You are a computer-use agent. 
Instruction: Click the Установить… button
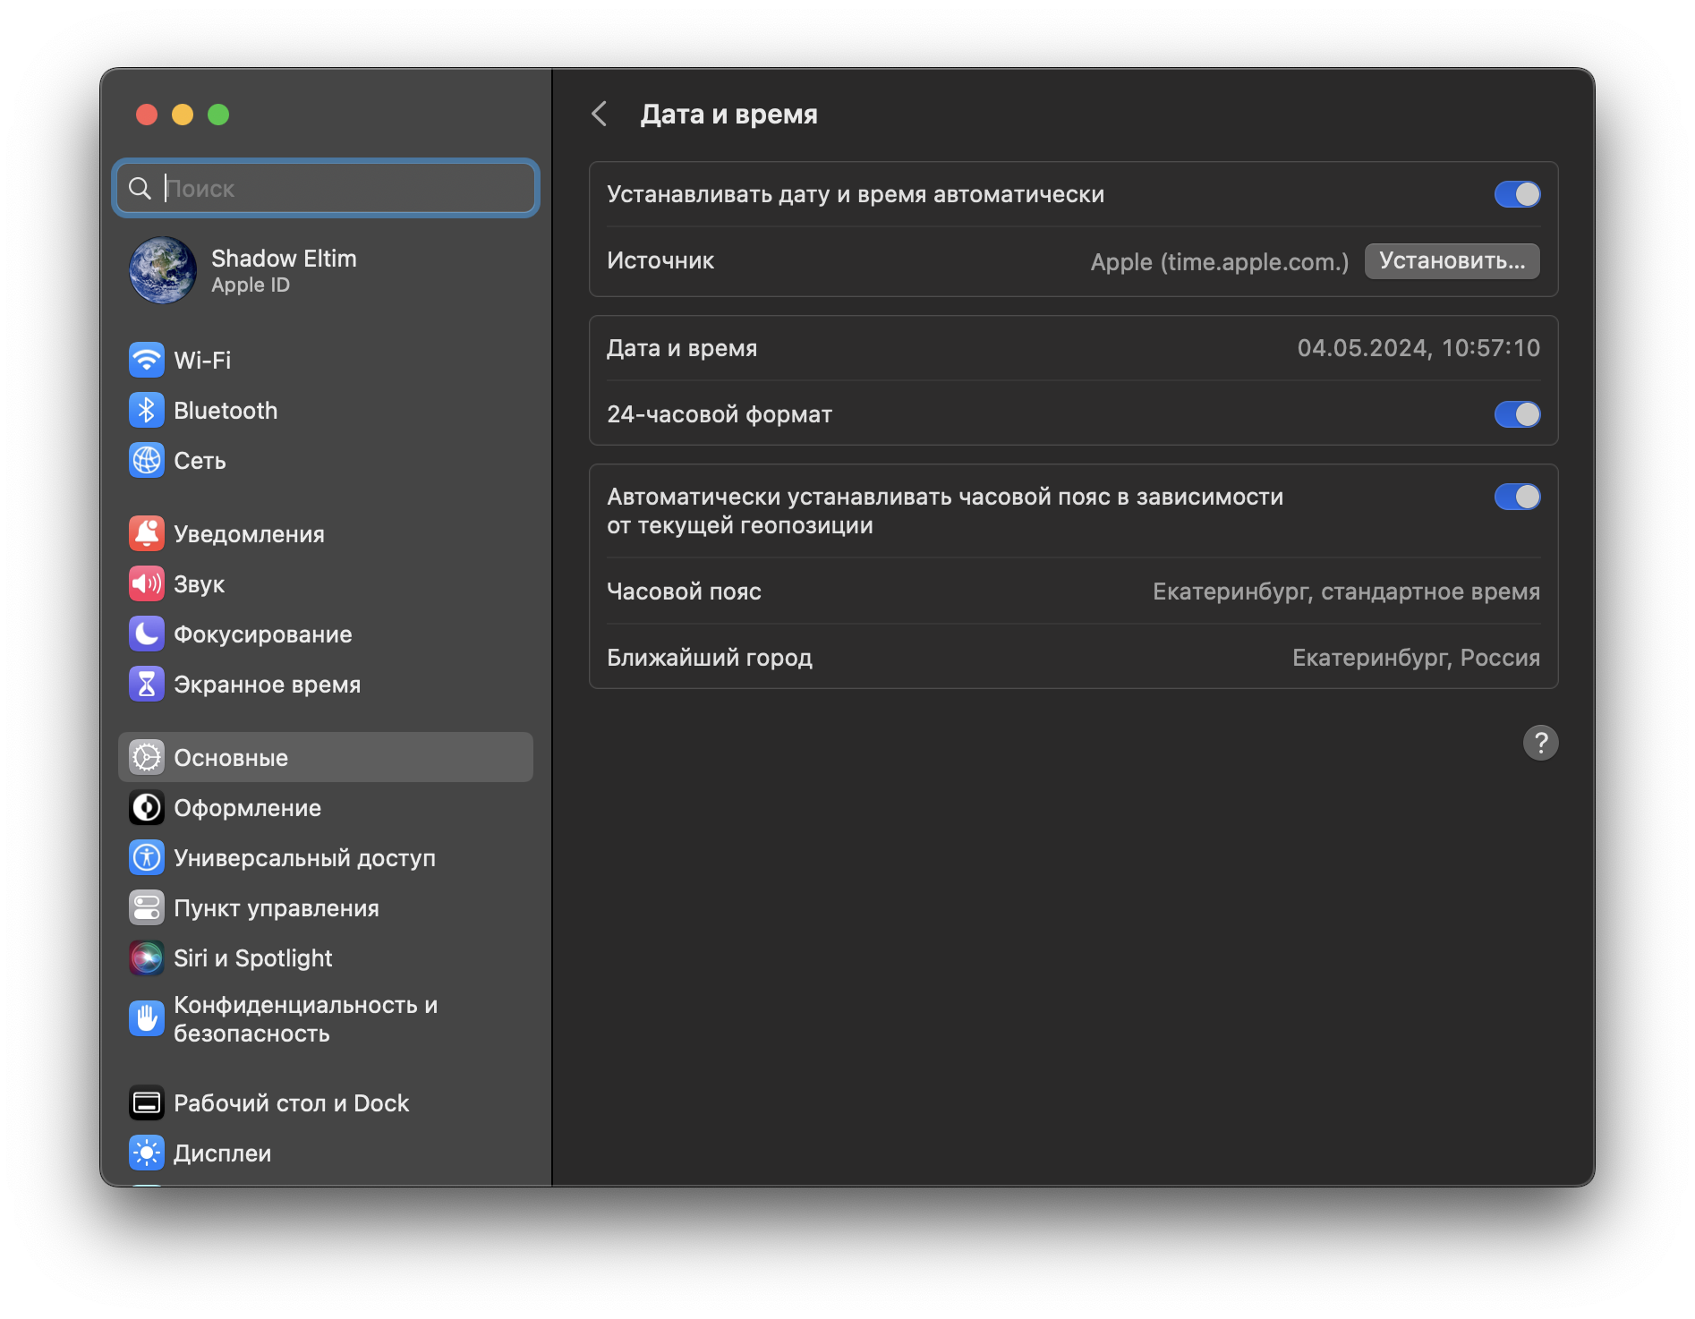tap(1452, 261)
